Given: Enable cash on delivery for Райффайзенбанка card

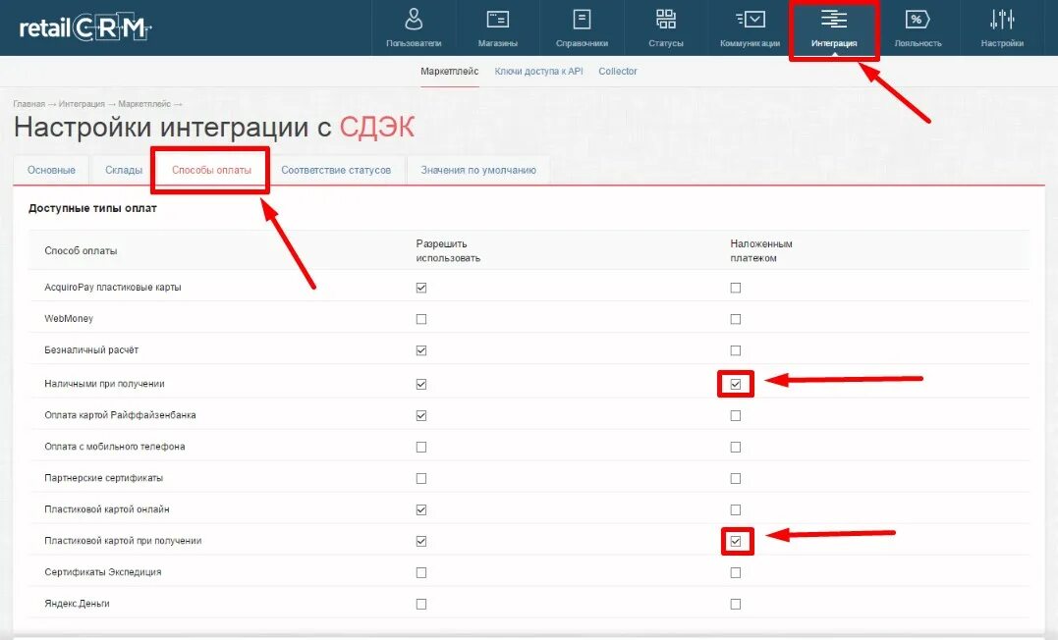Looking at the screenshot, I should (x=736, y=415).
